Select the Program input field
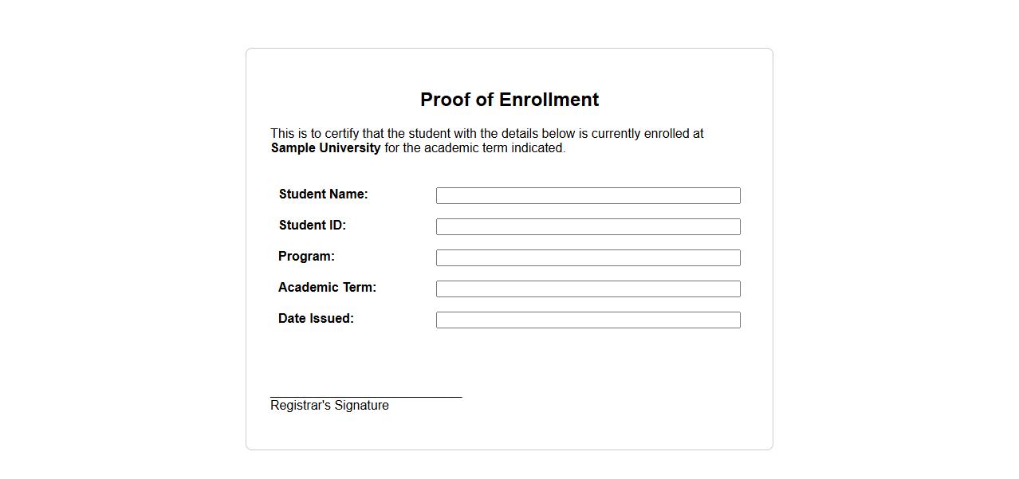Screen dimensions: 1019x479 tap(588, 257)
